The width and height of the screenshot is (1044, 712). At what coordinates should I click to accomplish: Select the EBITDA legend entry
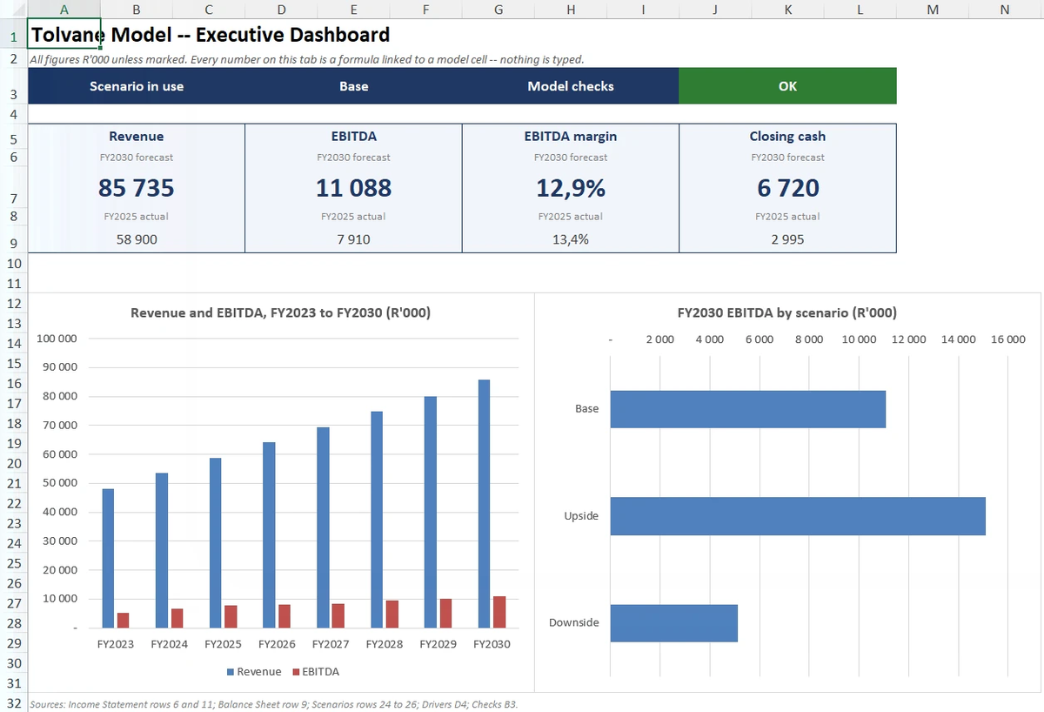click(x=315, y=672)
